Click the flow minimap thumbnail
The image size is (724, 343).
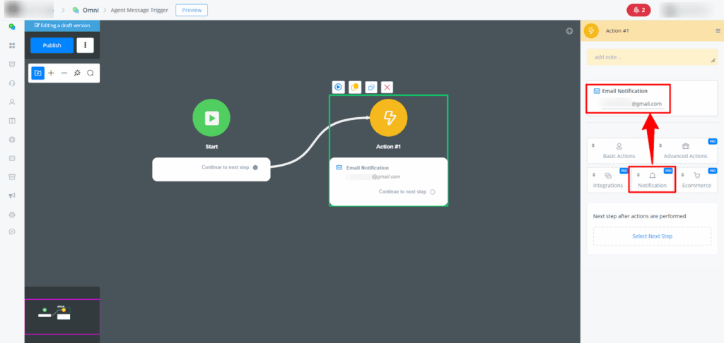pyautogui.click(x=62, y=315)
